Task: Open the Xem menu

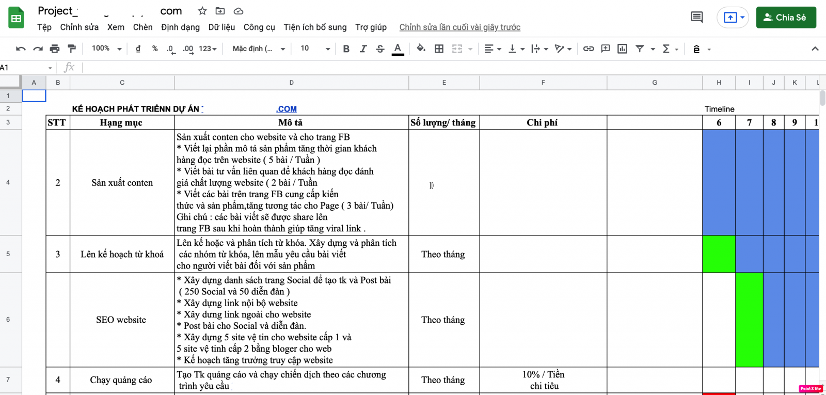Action: 116,27
